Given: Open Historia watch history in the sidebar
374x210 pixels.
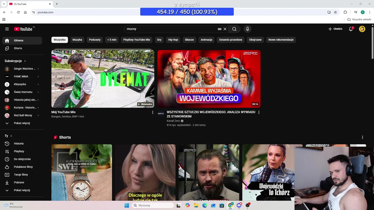Looking at the screenshot, I should coord(22,143).
